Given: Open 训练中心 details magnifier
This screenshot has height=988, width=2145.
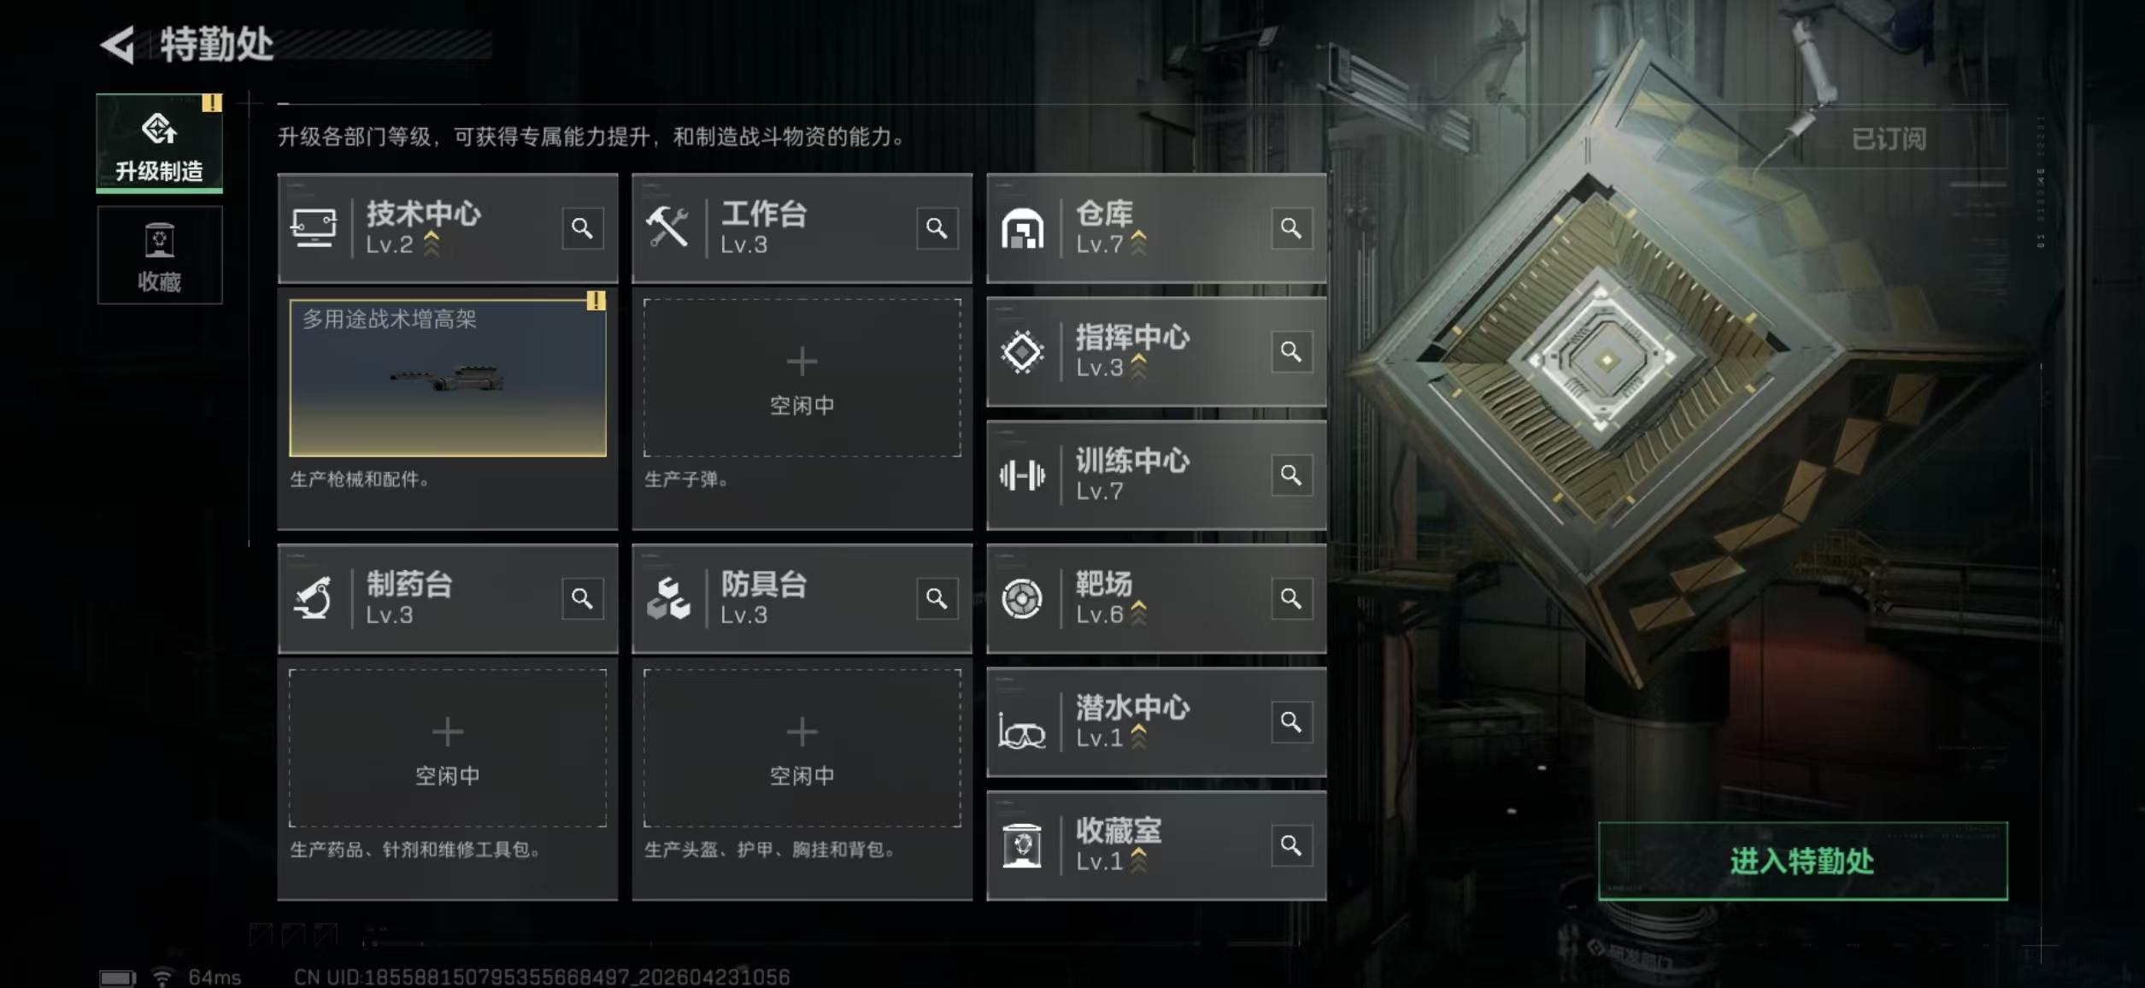Looking at the screenshot, I should pyautogui.click(x=1291, y=474).
